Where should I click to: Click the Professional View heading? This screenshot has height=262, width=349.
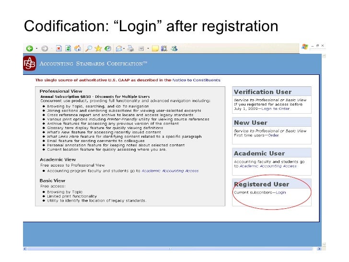tap(61, 91)
